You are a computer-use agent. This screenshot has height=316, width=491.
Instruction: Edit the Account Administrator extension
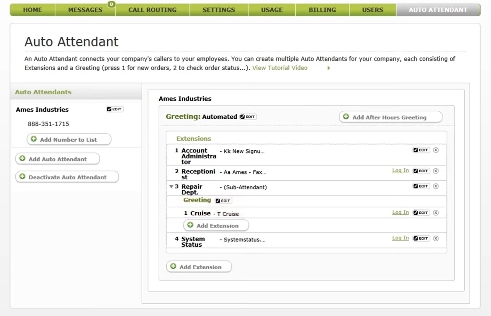[421, 150]
